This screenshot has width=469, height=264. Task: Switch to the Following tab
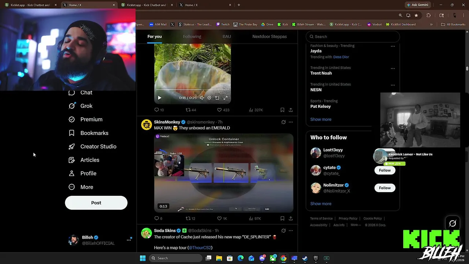[x=192, y=37]
